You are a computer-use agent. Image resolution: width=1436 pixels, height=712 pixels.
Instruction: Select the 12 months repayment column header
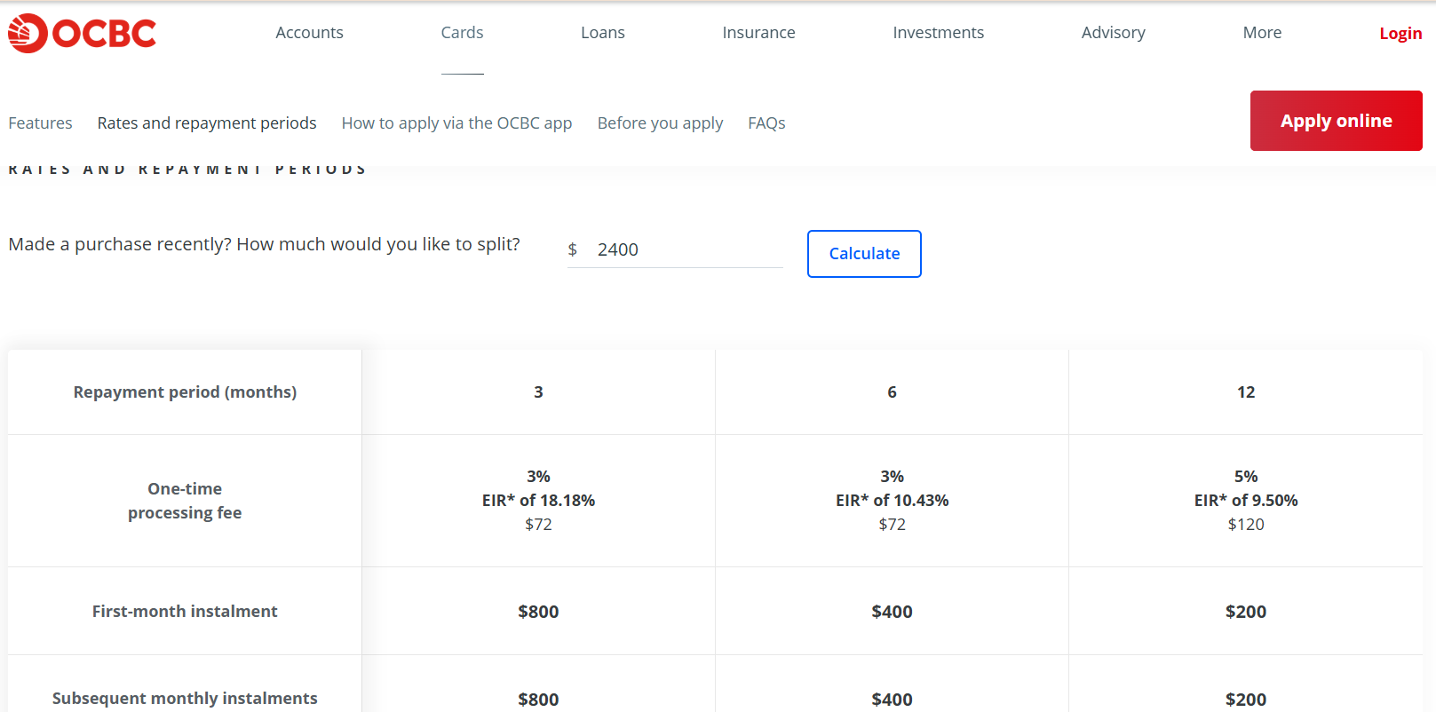pos(1245,392)
